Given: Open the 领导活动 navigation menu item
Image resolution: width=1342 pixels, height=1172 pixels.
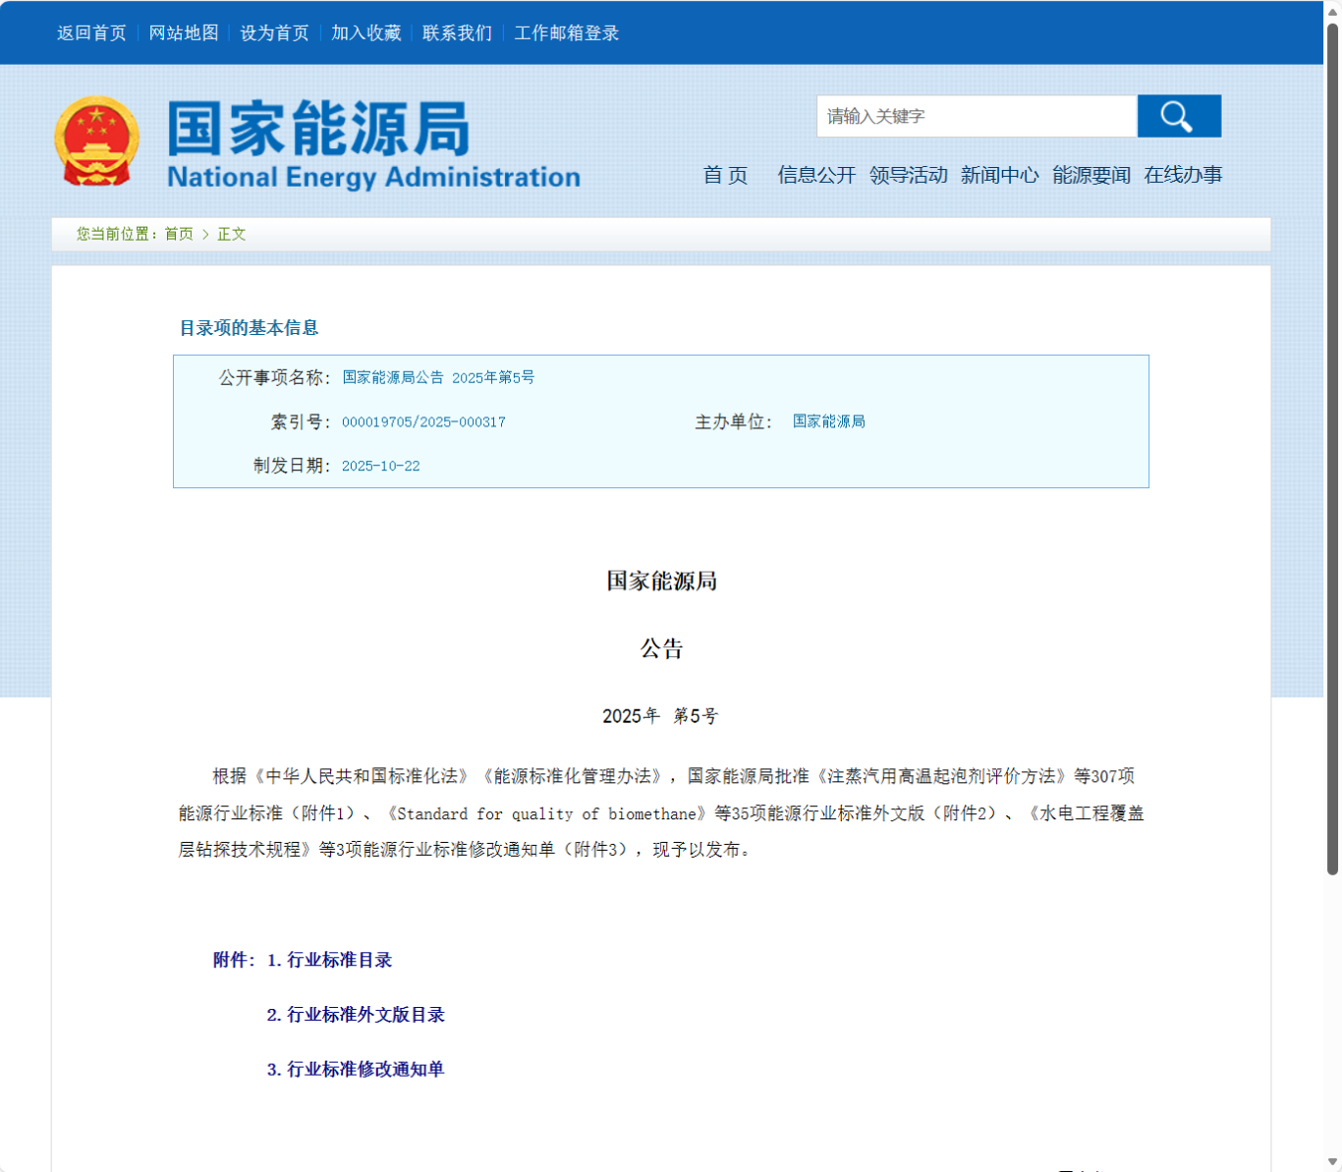Looking at the screenshot, I should coord(908,176).
